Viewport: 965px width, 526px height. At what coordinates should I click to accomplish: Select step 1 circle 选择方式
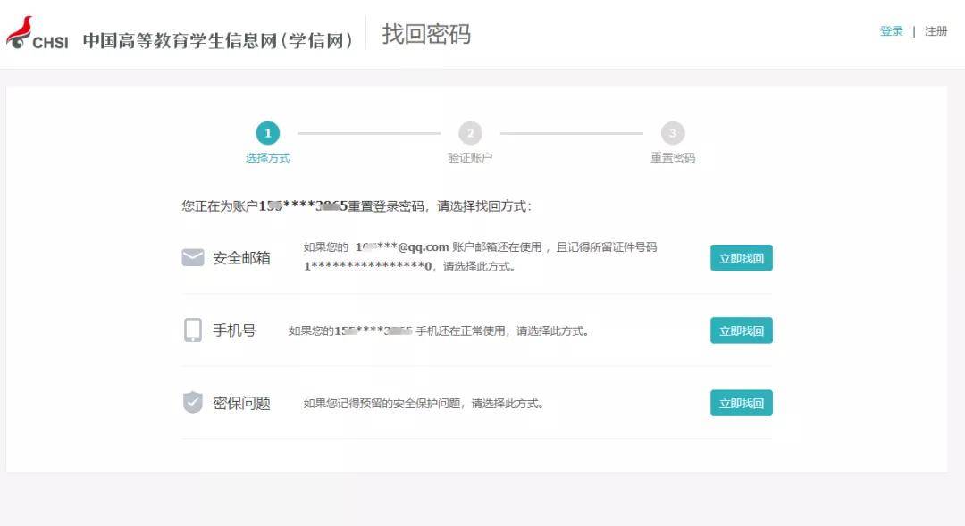[x=268, y=133]
